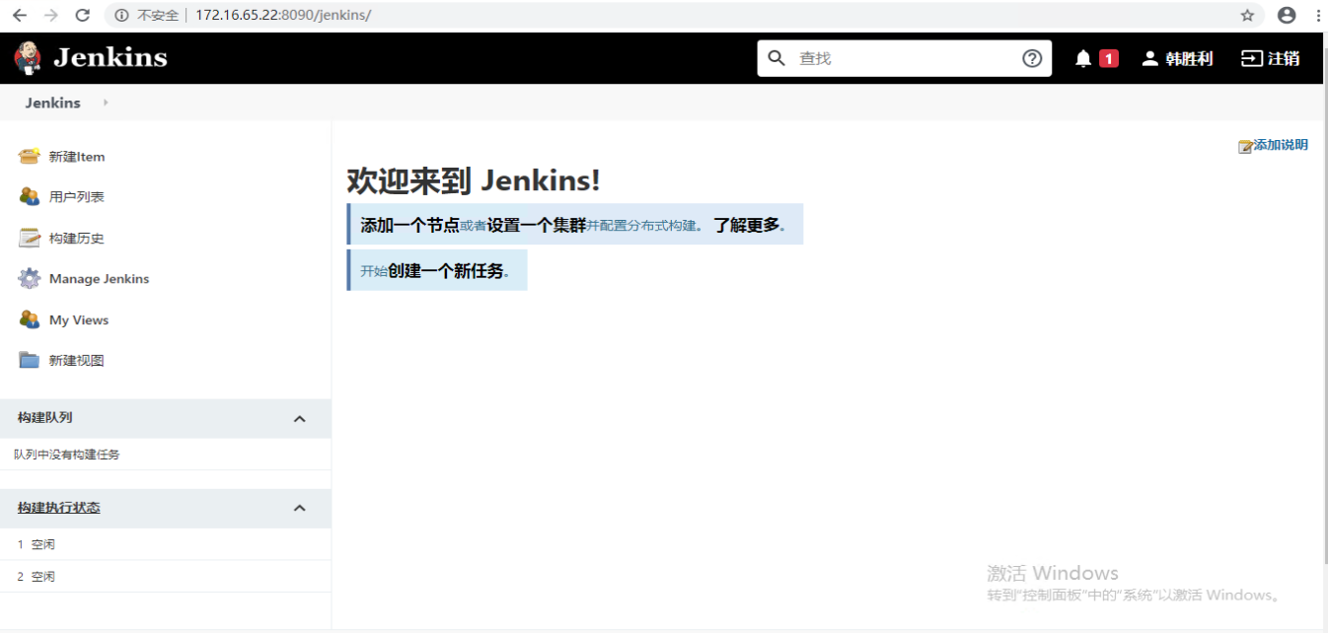Open the browser three-dot menu

1319,16
